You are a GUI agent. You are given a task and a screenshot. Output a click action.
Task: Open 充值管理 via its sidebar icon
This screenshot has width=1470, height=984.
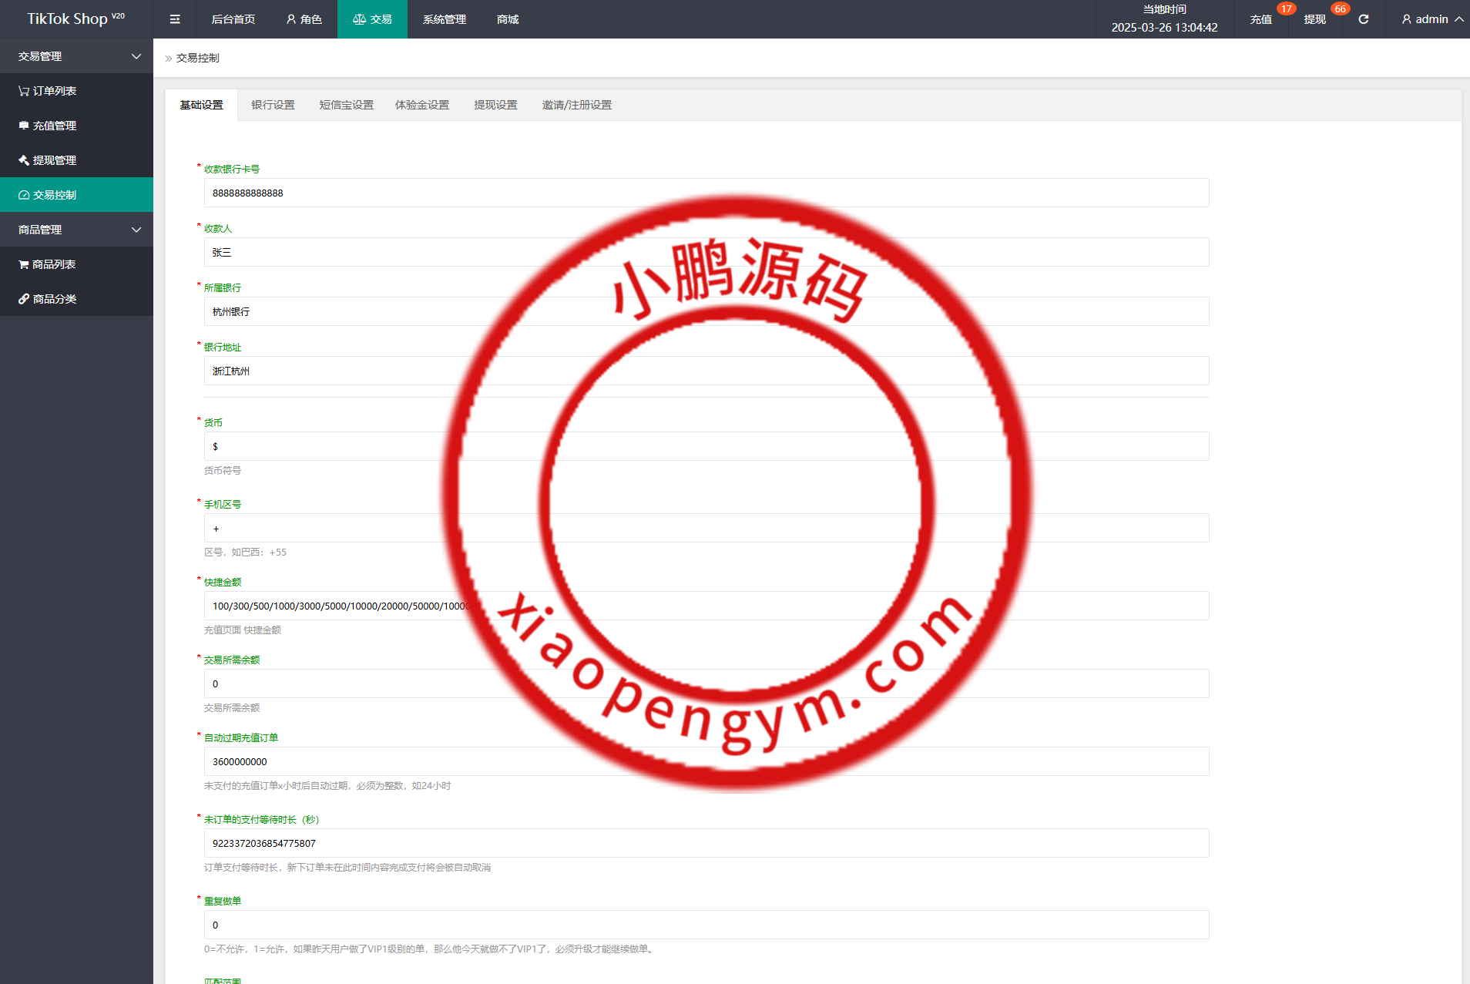pyautogui.click(x=24, y=125)
